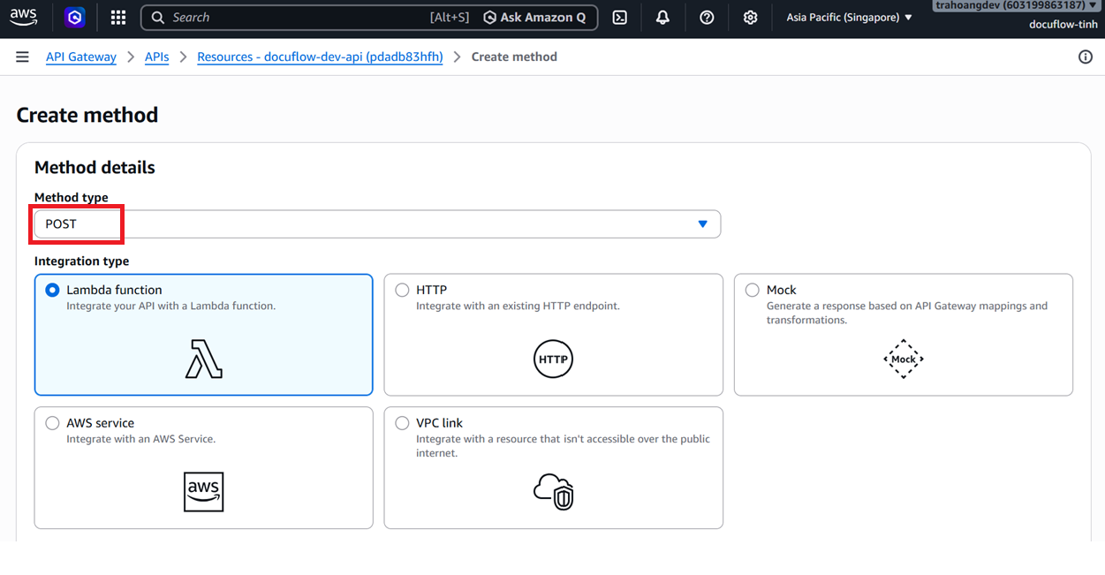Image resolution: width=1105 pixels, height=575 pixels.
Task: Open the AWS console home logo
Action: [x=24, y=17]
